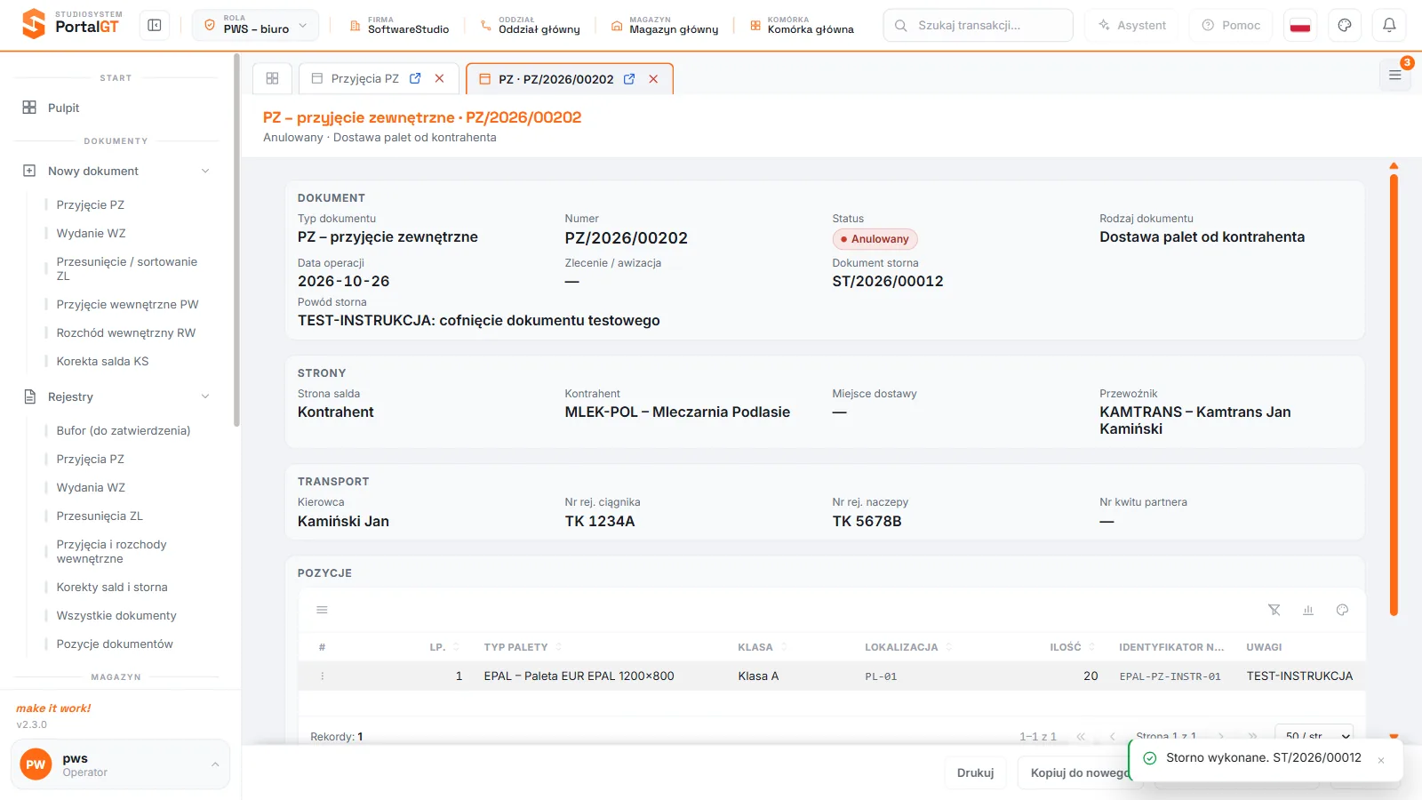Dismiss the Storno wykonane notification
This screenshot has width=1422, height=800.
[1381, 760]
